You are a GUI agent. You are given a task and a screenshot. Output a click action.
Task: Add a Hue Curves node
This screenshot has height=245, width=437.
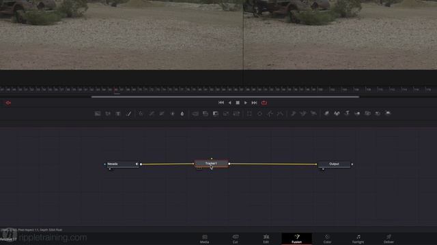click(x=162, y=114)
